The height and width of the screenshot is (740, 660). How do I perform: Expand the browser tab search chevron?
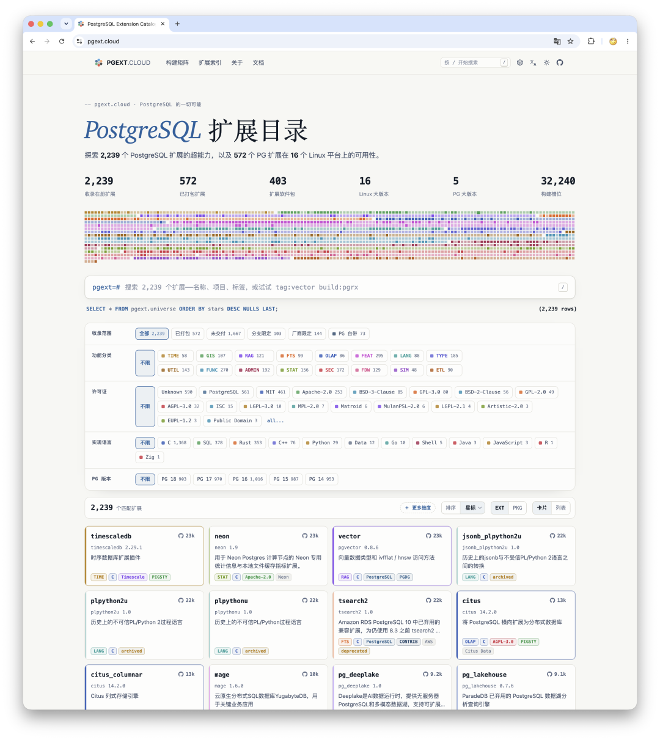click(66, 24)
